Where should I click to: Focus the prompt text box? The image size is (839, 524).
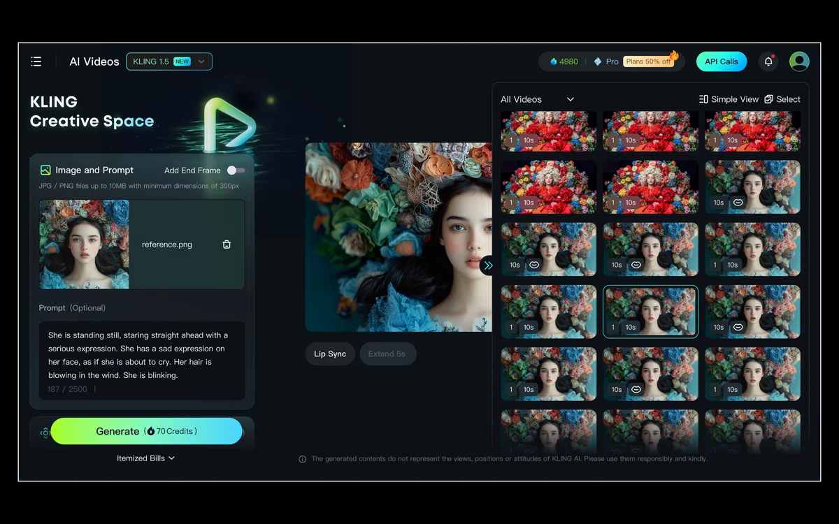[x=142, y=361]
